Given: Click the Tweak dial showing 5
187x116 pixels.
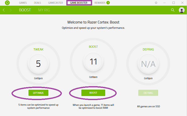Looking at the screenshot, I should click(38, 63).
